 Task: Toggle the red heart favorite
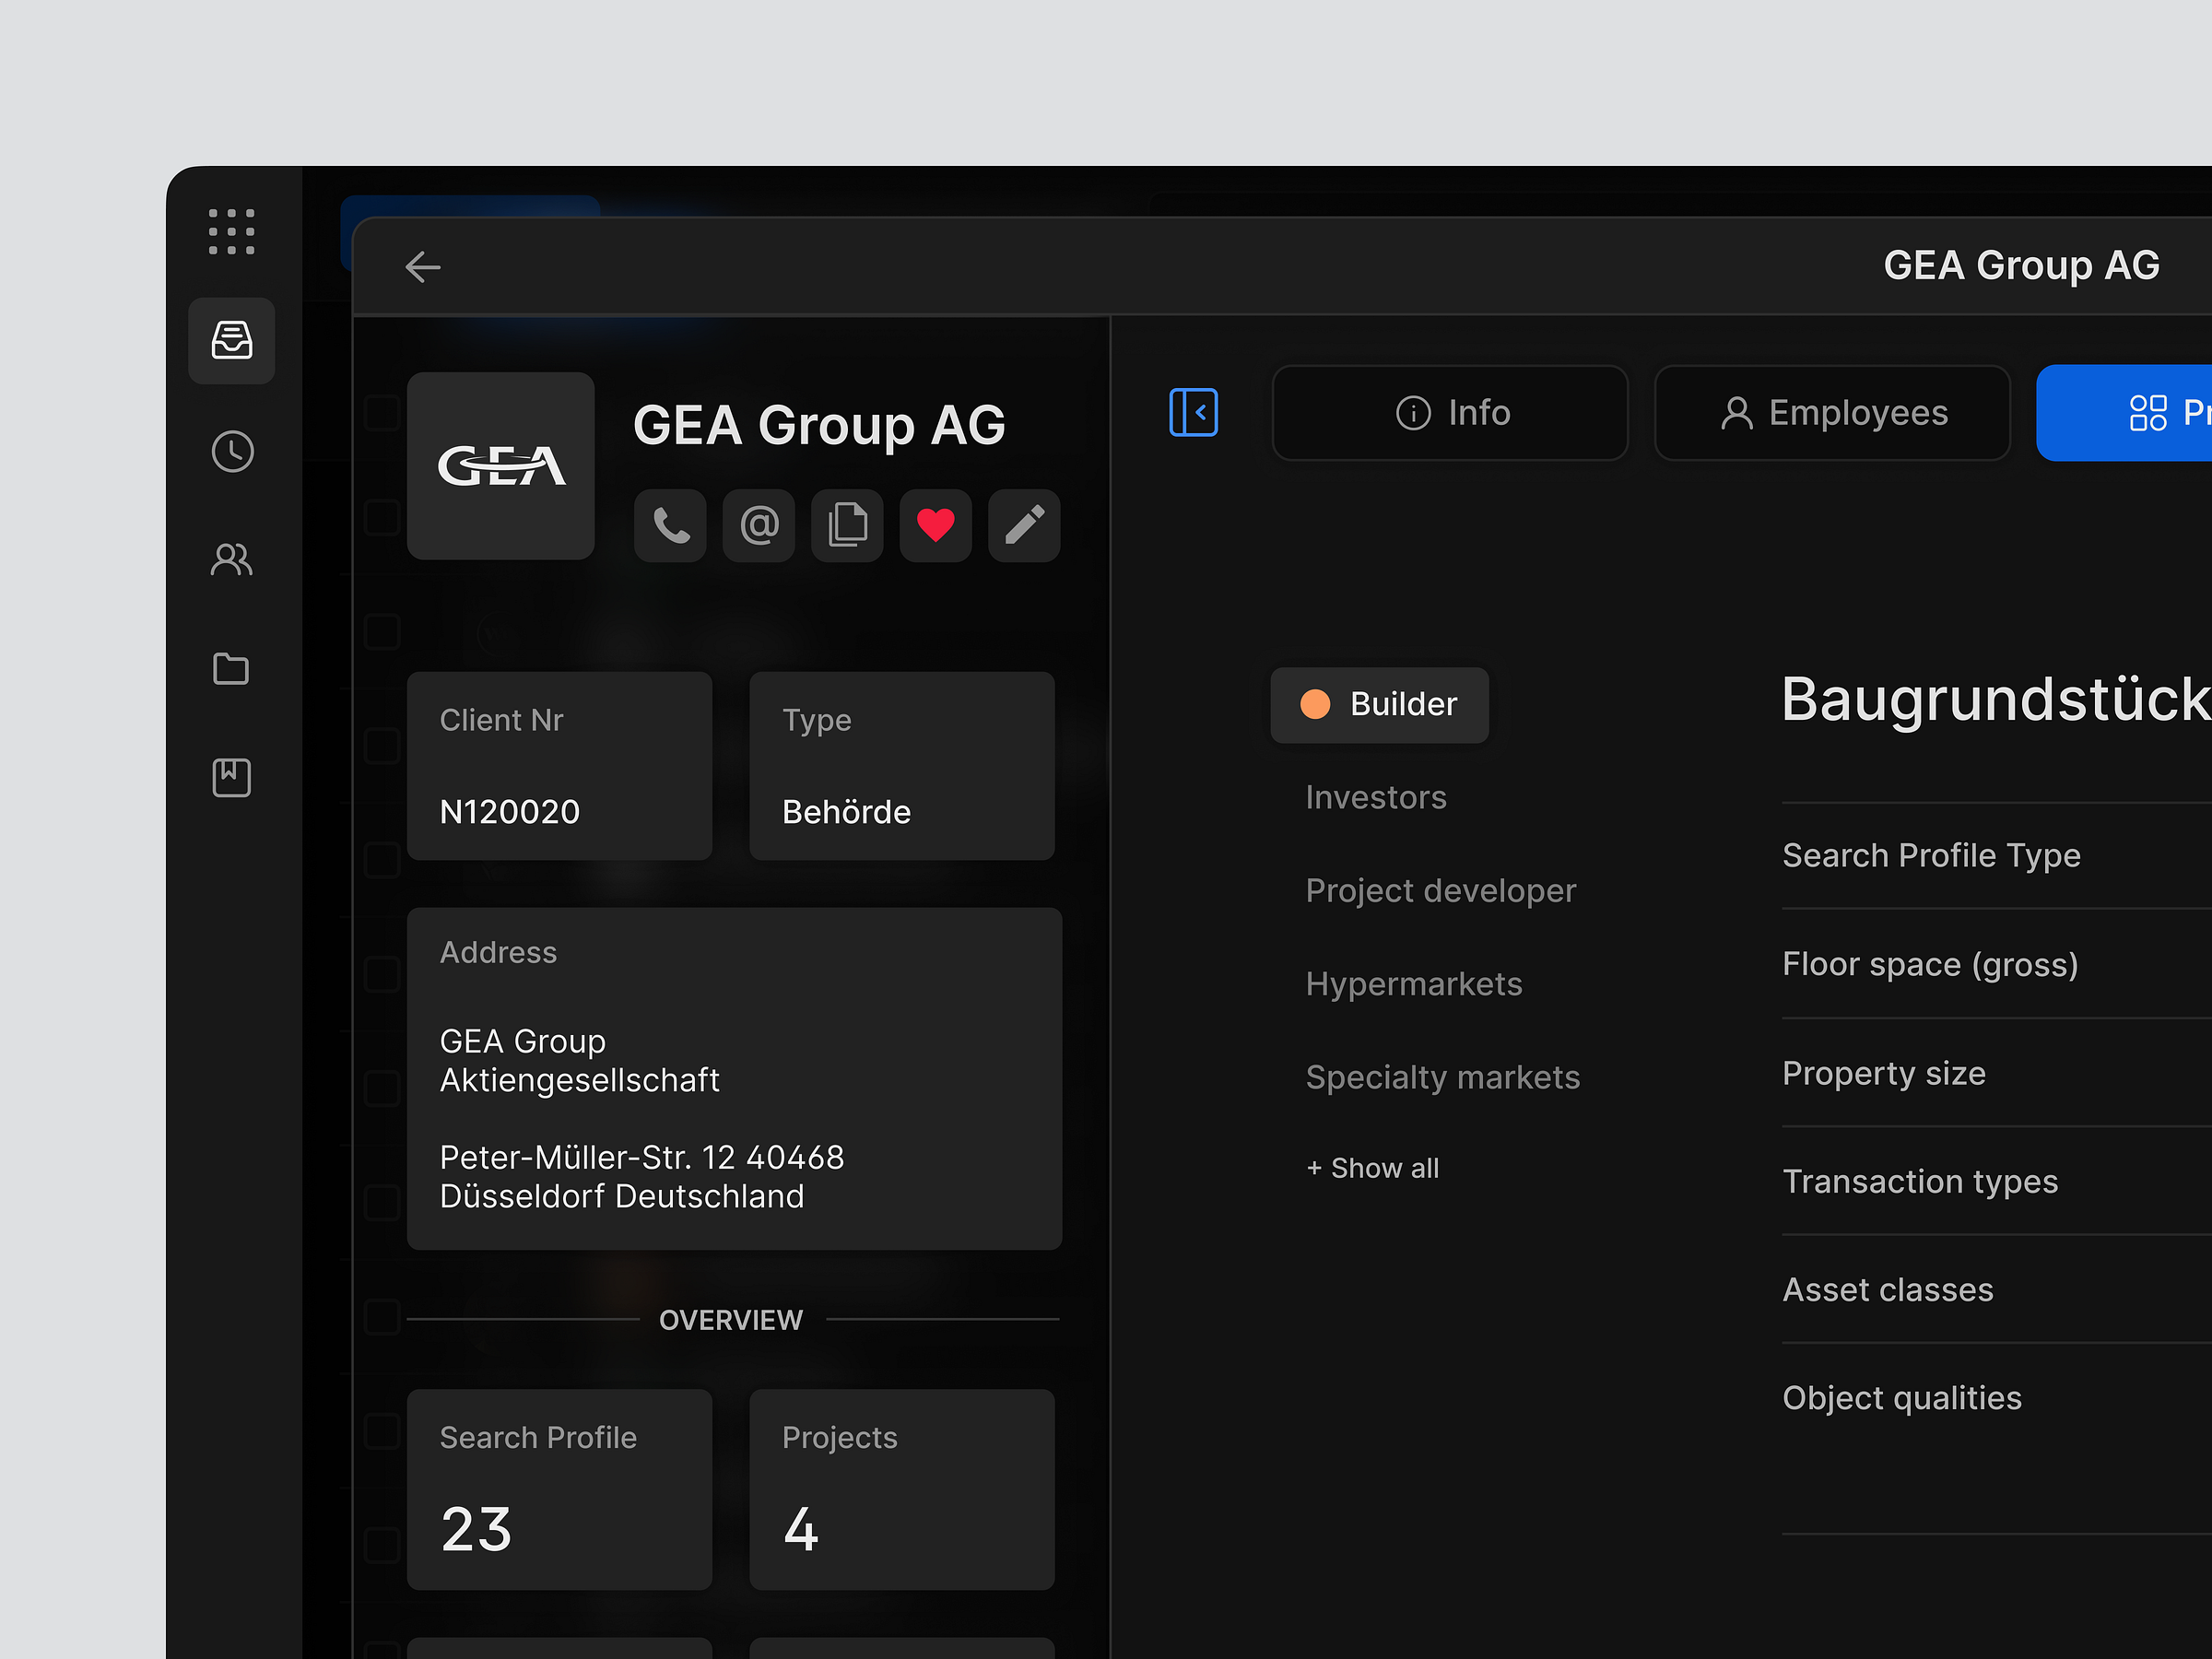936,525
